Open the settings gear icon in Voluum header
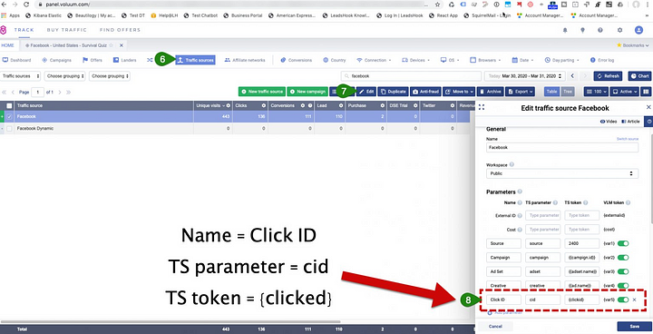653x334 pixels. 619,30
